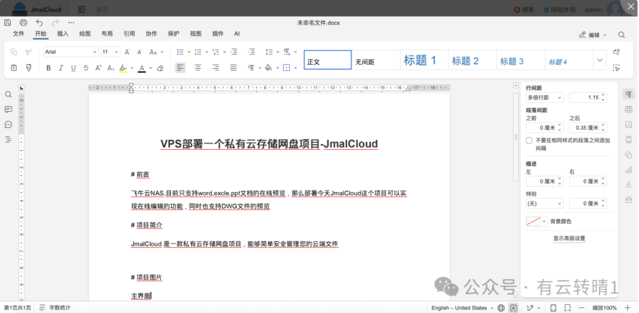Viewport: 639px width, 313px height.
Task: Zoom in with the plus icon
Action: coord(628,308)
